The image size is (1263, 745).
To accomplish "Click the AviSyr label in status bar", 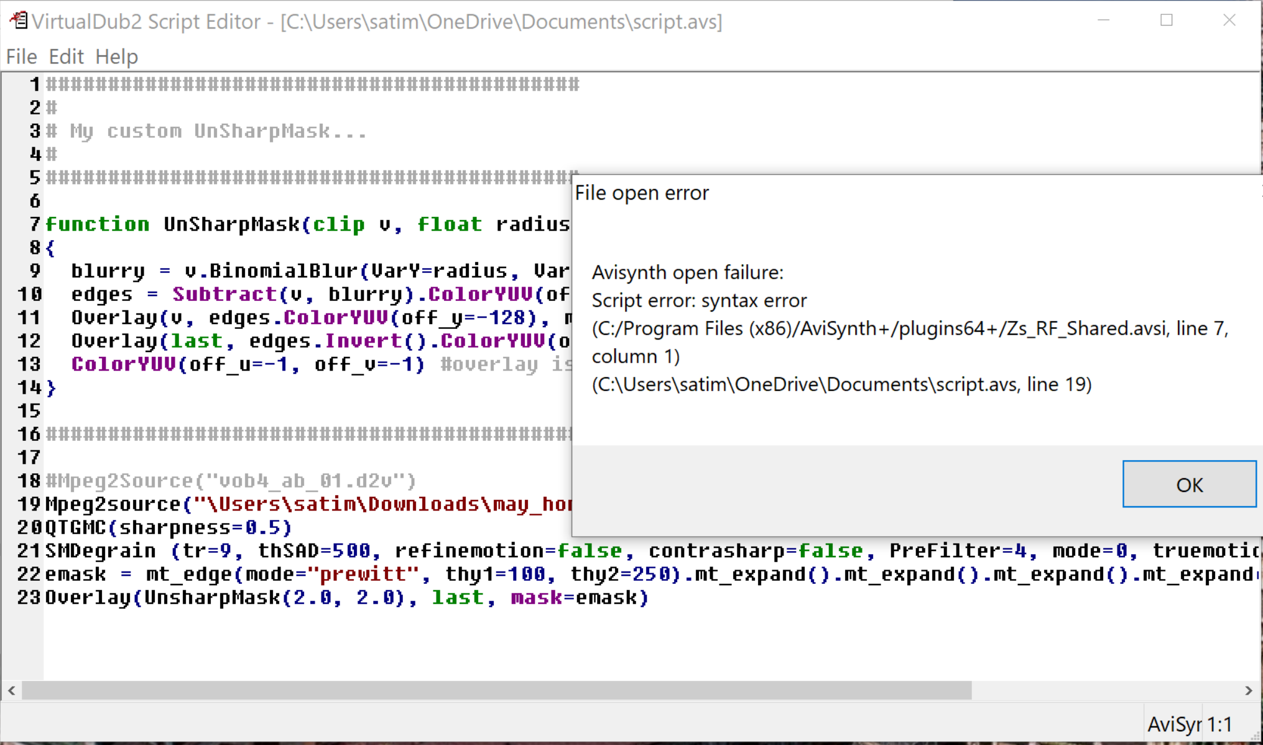I will 1175,724.
